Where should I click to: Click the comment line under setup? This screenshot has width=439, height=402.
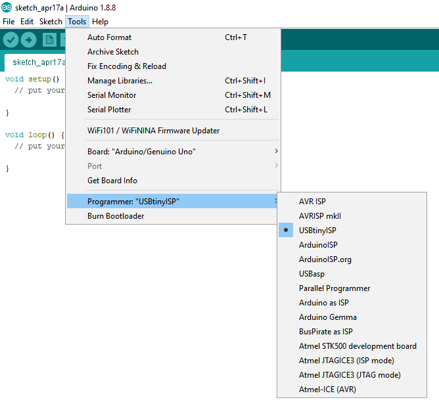tap(39, 91)
